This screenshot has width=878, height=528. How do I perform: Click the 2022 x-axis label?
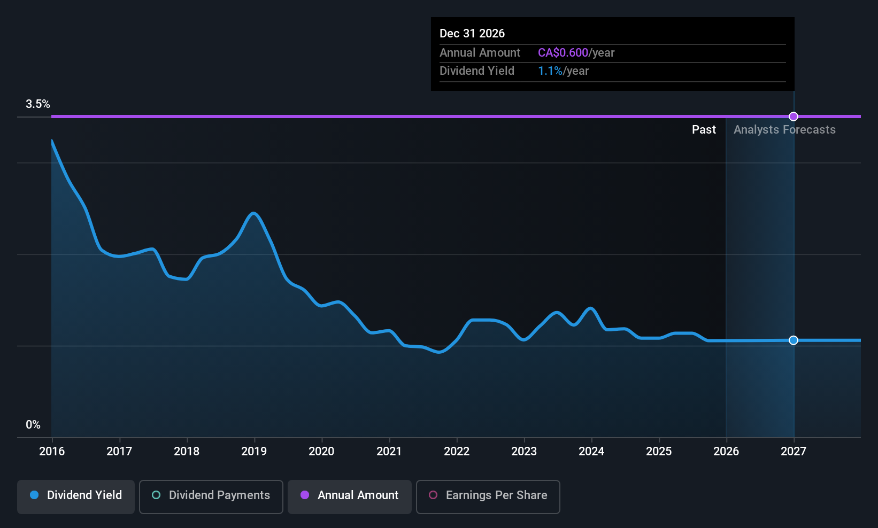click(457, 452)
